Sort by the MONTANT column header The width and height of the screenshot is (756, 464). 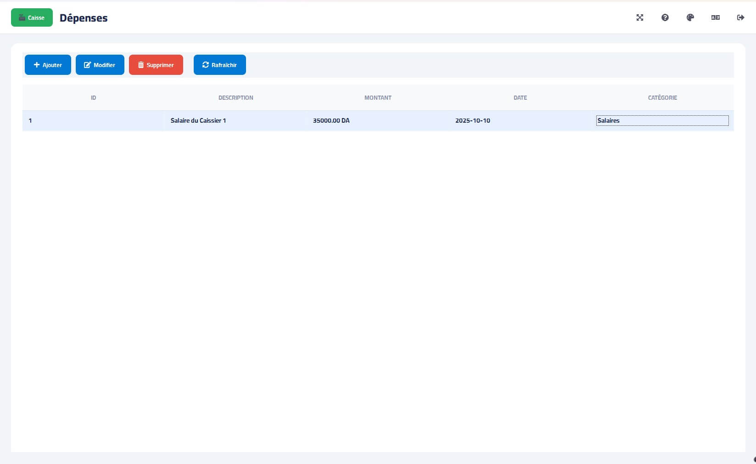click(x=378, y=98)
